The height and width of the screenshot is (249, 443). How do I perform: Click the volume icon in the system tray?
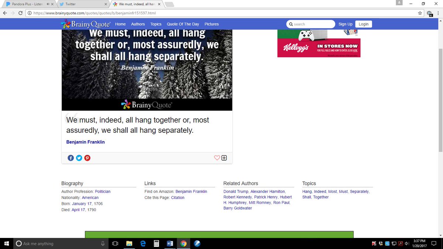pos(406,243)
